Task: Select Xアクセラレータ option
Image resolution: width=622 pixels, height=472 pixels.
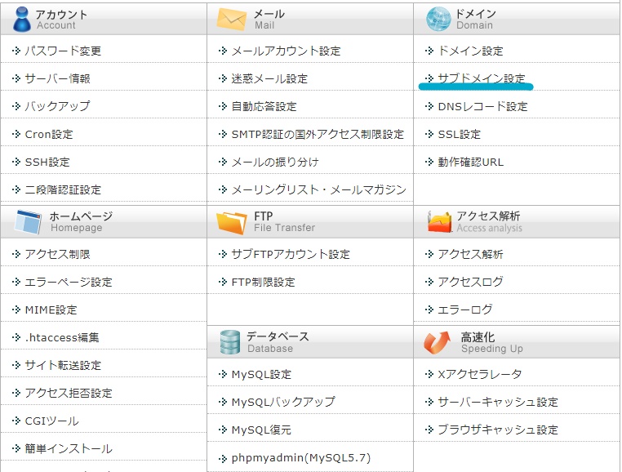Action: coord(479,374)
